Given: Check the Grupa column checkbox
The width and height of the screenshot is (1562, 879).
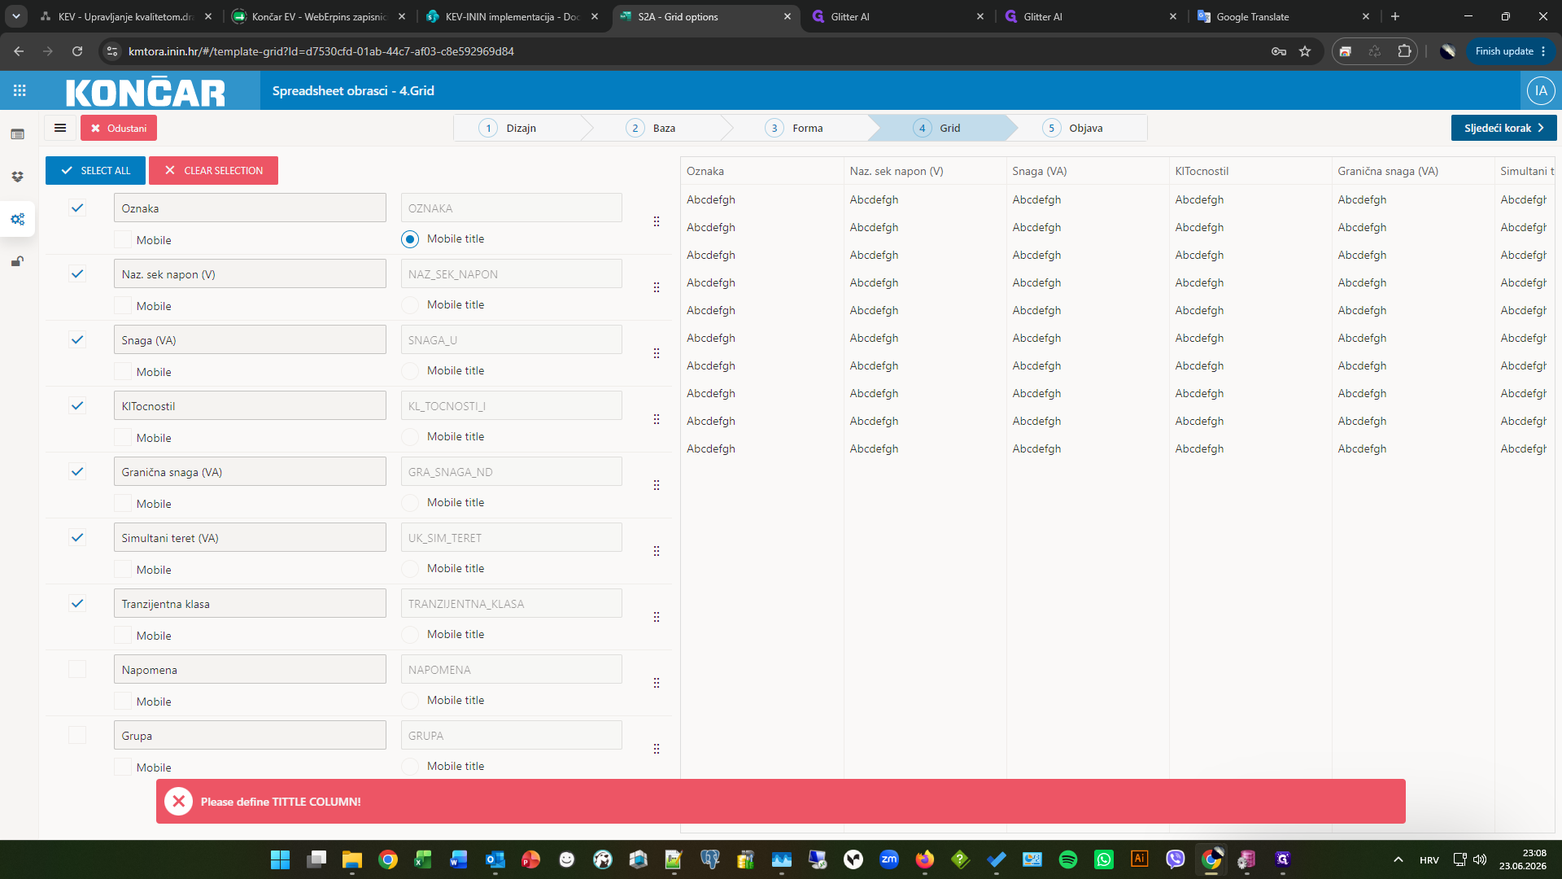Looking at the screenshot, I should click(77, 735).
